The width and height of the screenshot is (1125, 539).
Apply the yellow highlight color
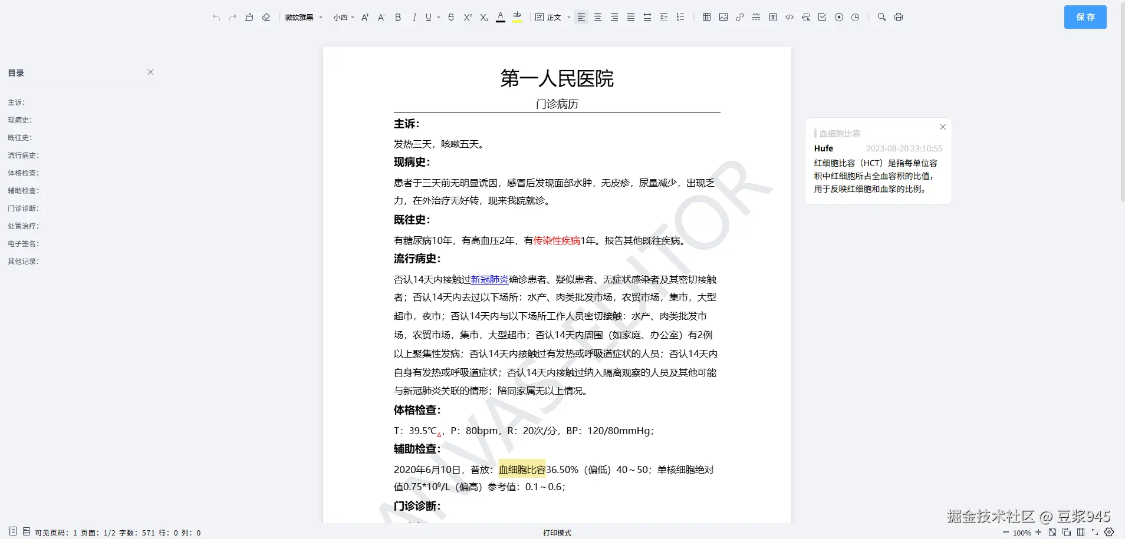coord(517,17)
